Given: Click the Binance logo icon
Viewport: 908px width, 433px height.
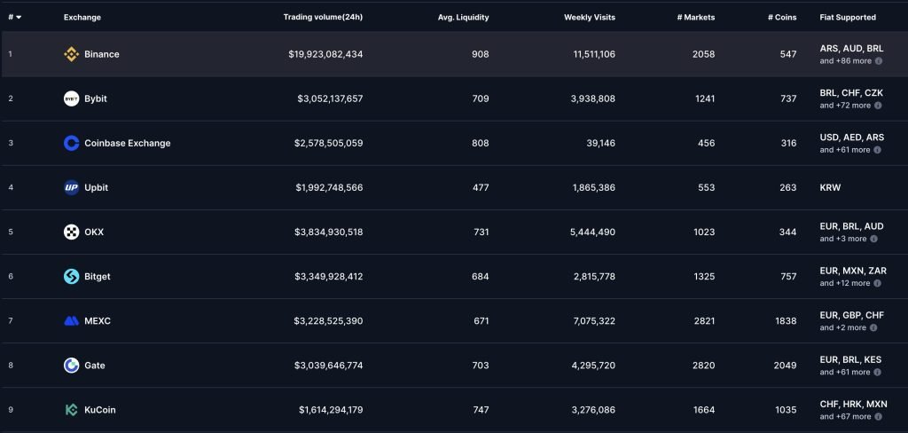Looking at the screenshot, I should 72,54.
